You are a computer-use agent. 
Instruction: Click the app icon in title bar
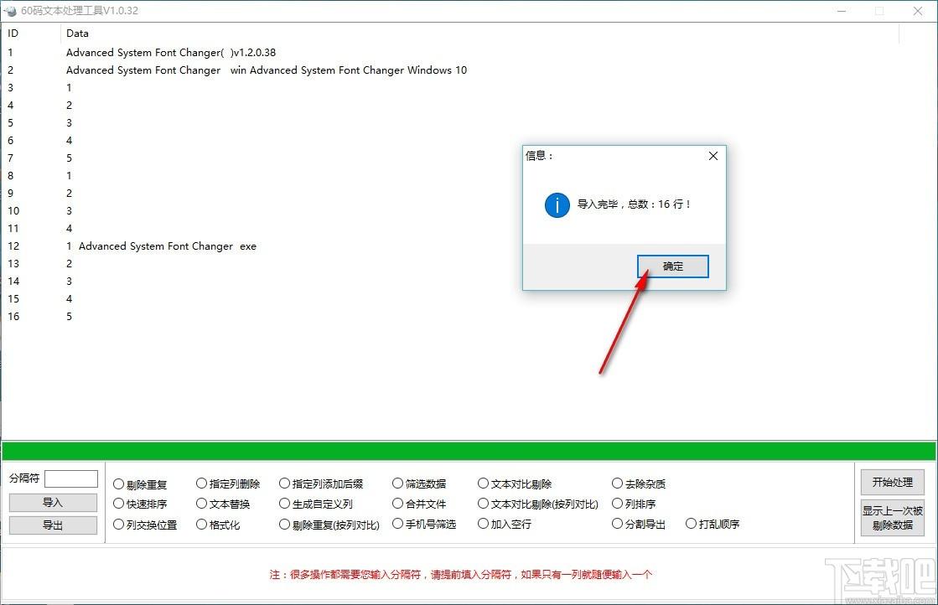[x=10, y=11]
